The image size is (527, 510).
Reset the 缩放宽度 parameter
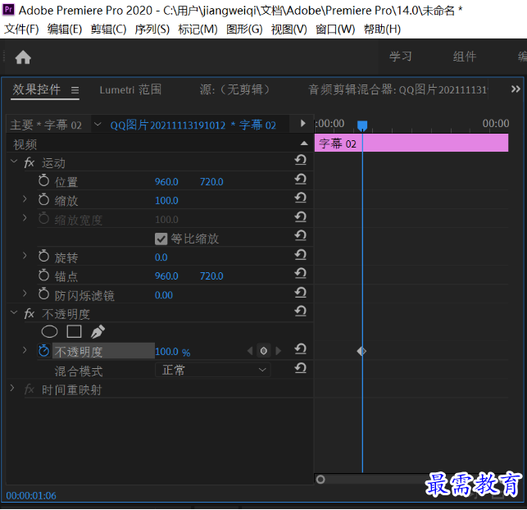coord(301,216)
